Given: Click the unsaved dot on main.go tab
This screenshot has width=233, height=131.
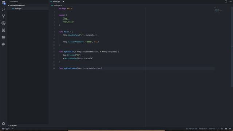Looking at the screenshot, I should click(x=63, y=1).
